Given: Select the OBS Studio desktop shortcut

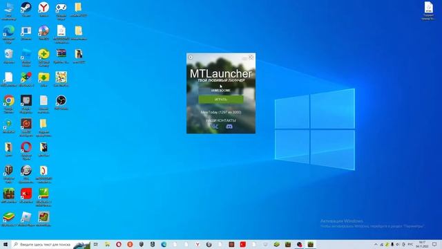Looking at the screenshot, I should 61,102.
